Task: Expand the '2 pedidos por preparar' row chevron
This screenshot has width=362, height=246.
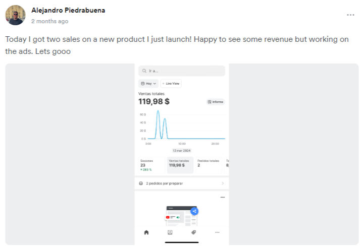Action: [x=223, y=183]
